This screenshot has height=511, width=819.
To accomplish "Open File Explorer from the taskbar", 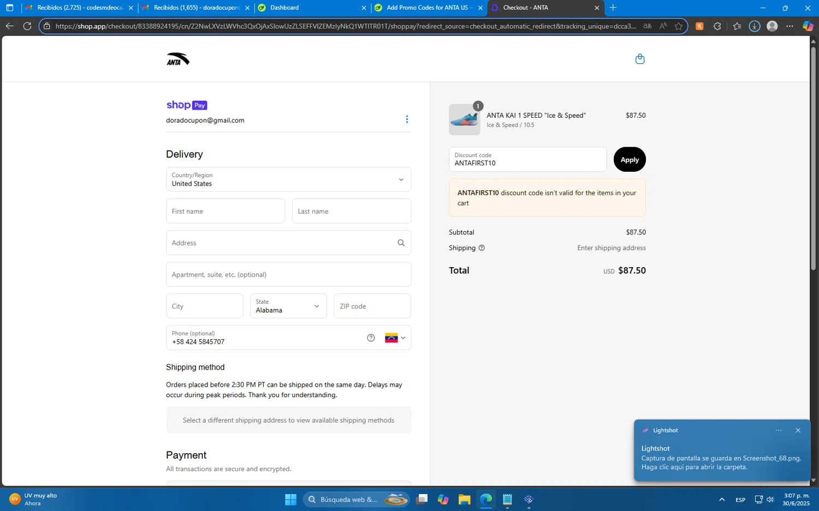I will tap(464, 500).
